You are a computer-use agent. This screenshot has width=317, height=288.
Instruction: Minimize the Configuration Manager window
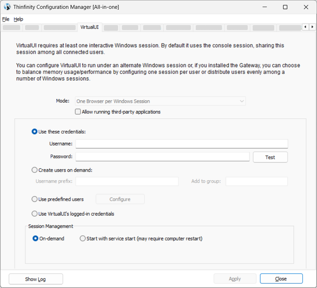tap(265, 7)
